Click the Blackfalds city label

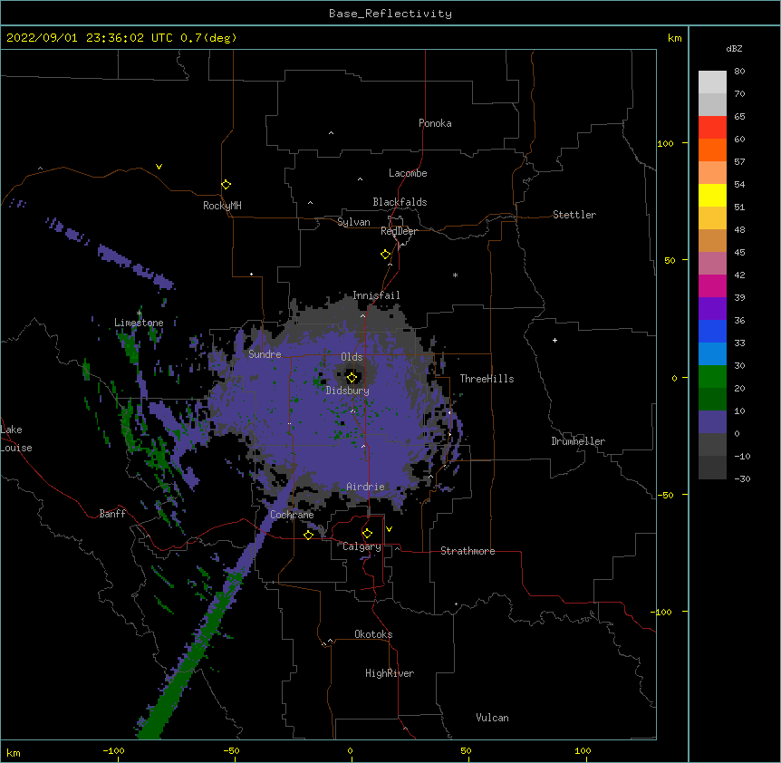[x=400, y=202]
